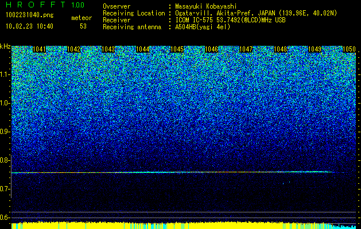Click the 1041 time marker
Viewport: 361px width, 229px height.
[39, 49]
